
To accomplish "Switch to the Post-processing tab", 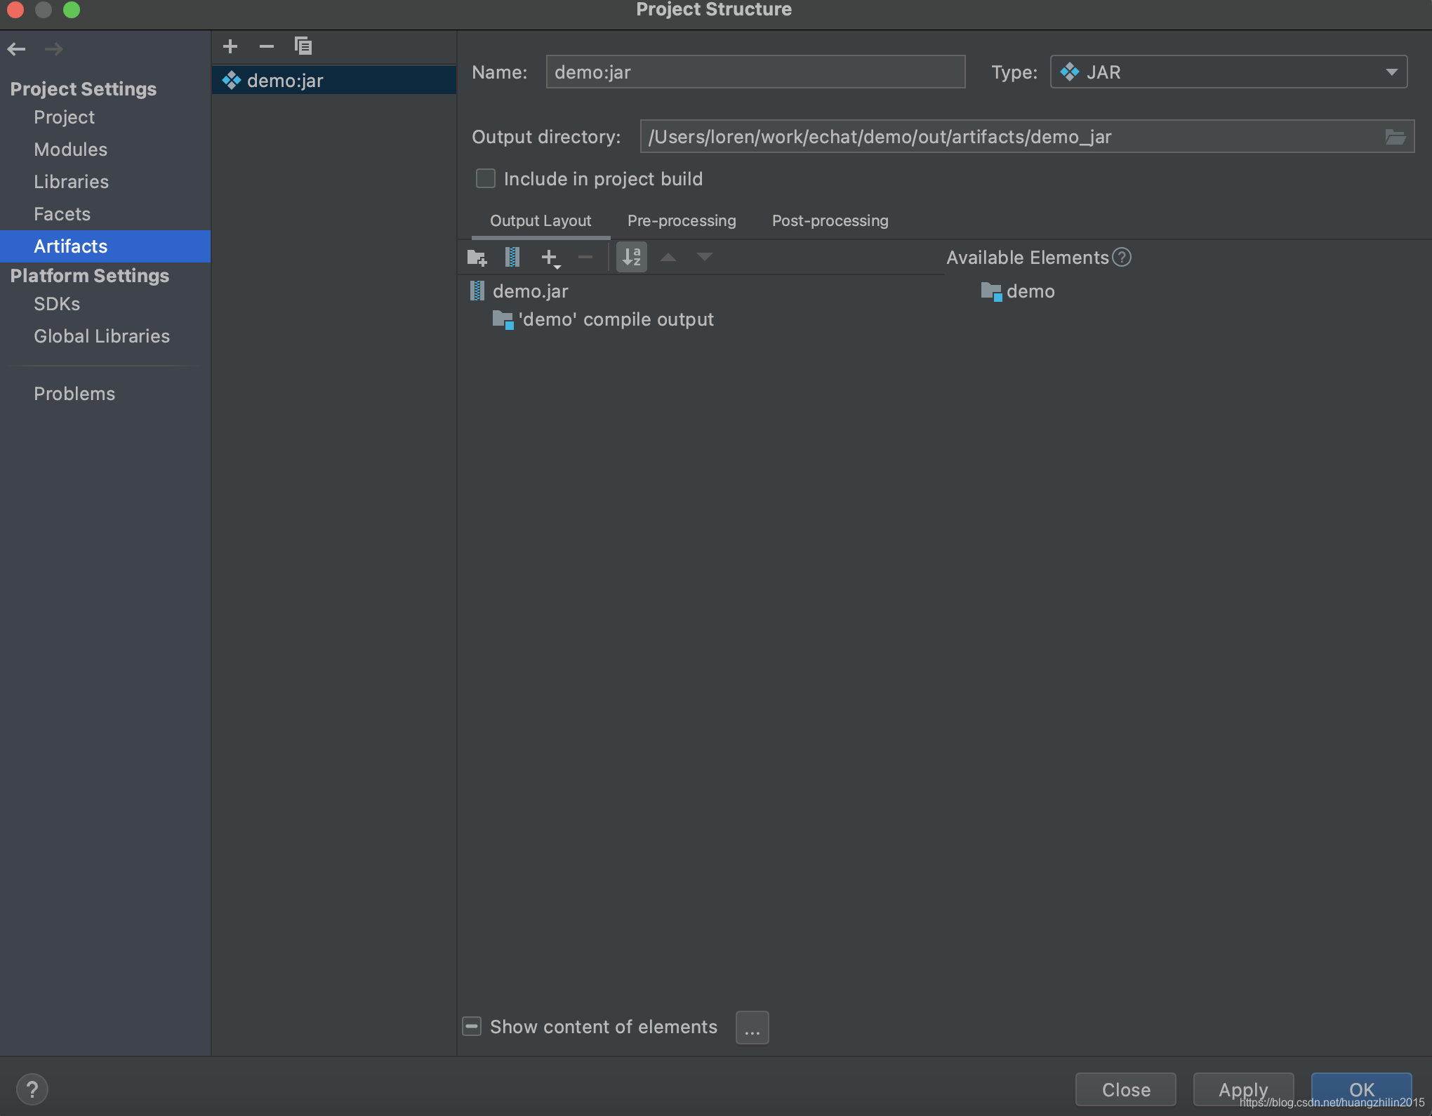I will [x=830, y=221].
